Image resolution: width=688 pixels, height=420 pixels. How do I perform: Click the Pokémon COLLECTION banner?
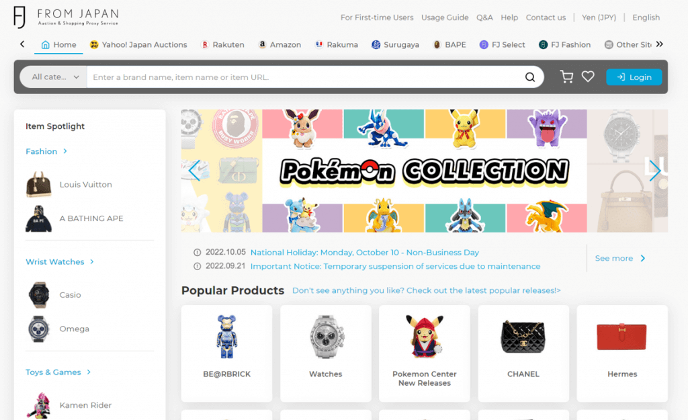tap(425, 171)
